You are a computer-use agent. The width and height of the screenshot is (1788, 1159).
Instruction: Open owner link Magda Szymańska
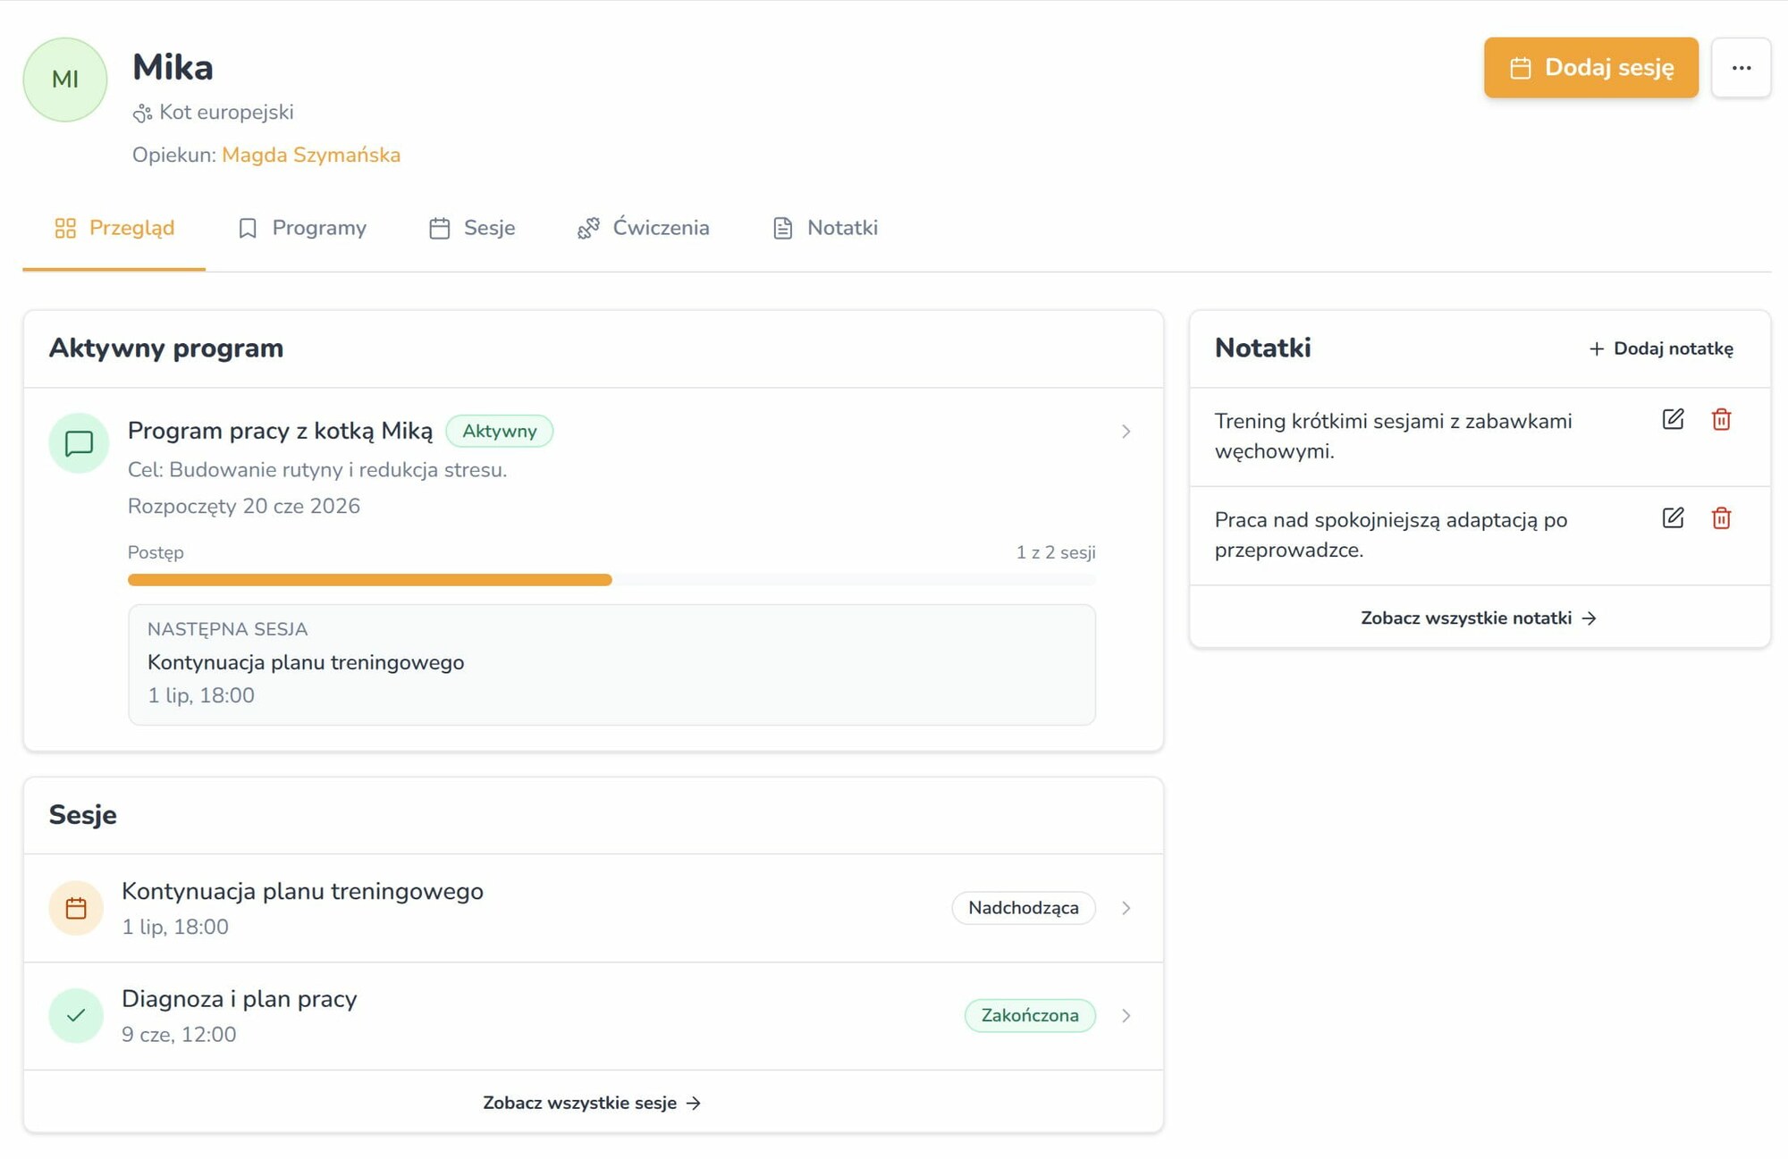tap(311, 155)
